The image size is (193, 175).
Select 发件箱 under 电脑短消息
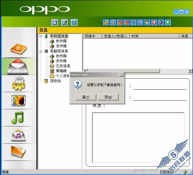pos(61,61)
